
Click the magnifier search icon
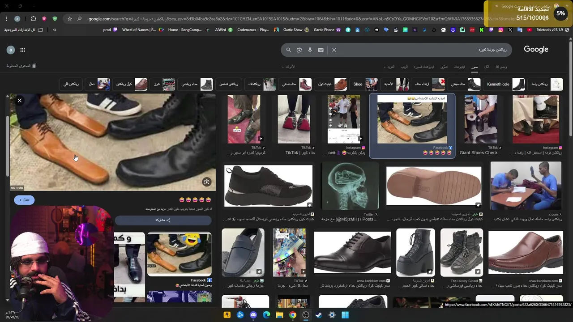(289, 50)
